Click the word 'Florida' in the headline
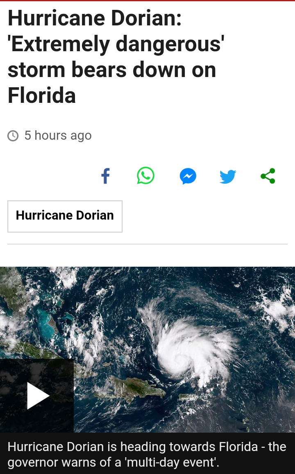Viewport: 295px width, 474px height. click(42, 95)
